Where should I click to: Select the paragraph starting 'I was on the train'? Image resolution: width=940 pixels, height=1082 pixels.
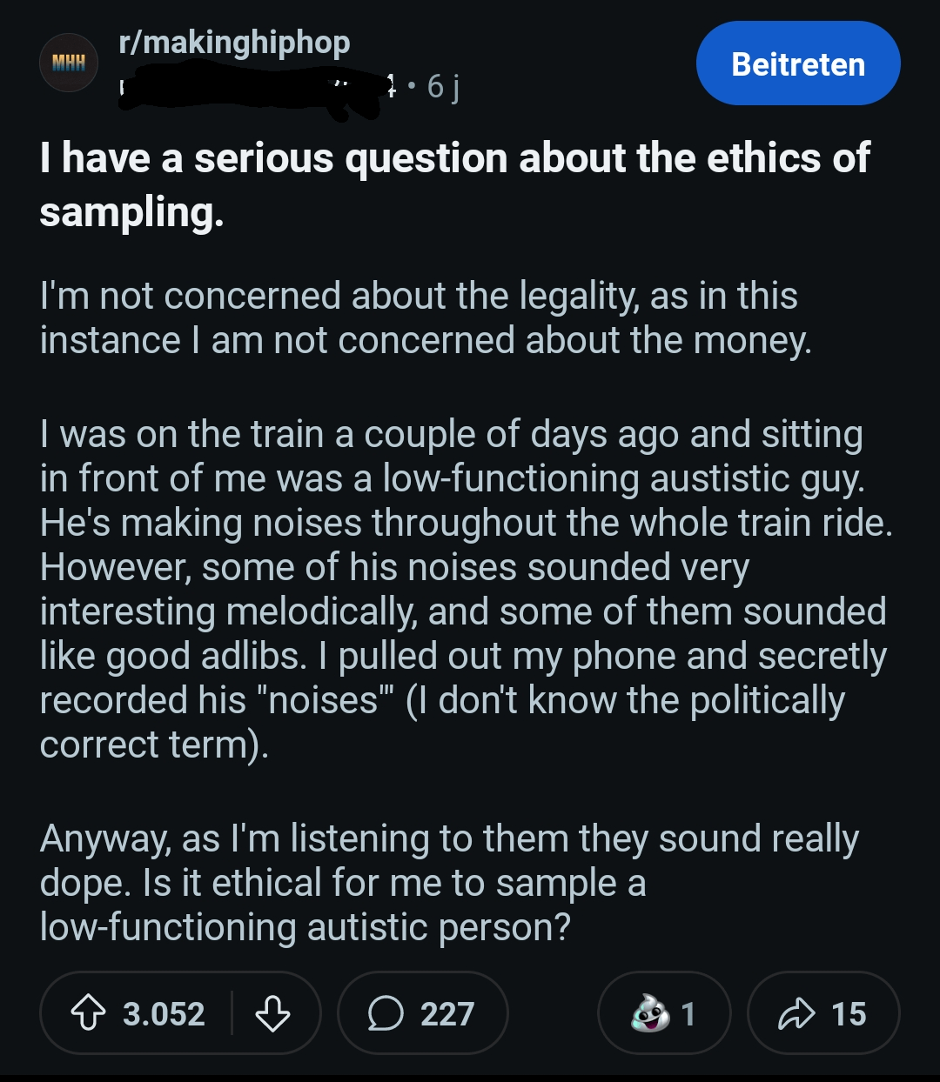click(x=467, y=590)
